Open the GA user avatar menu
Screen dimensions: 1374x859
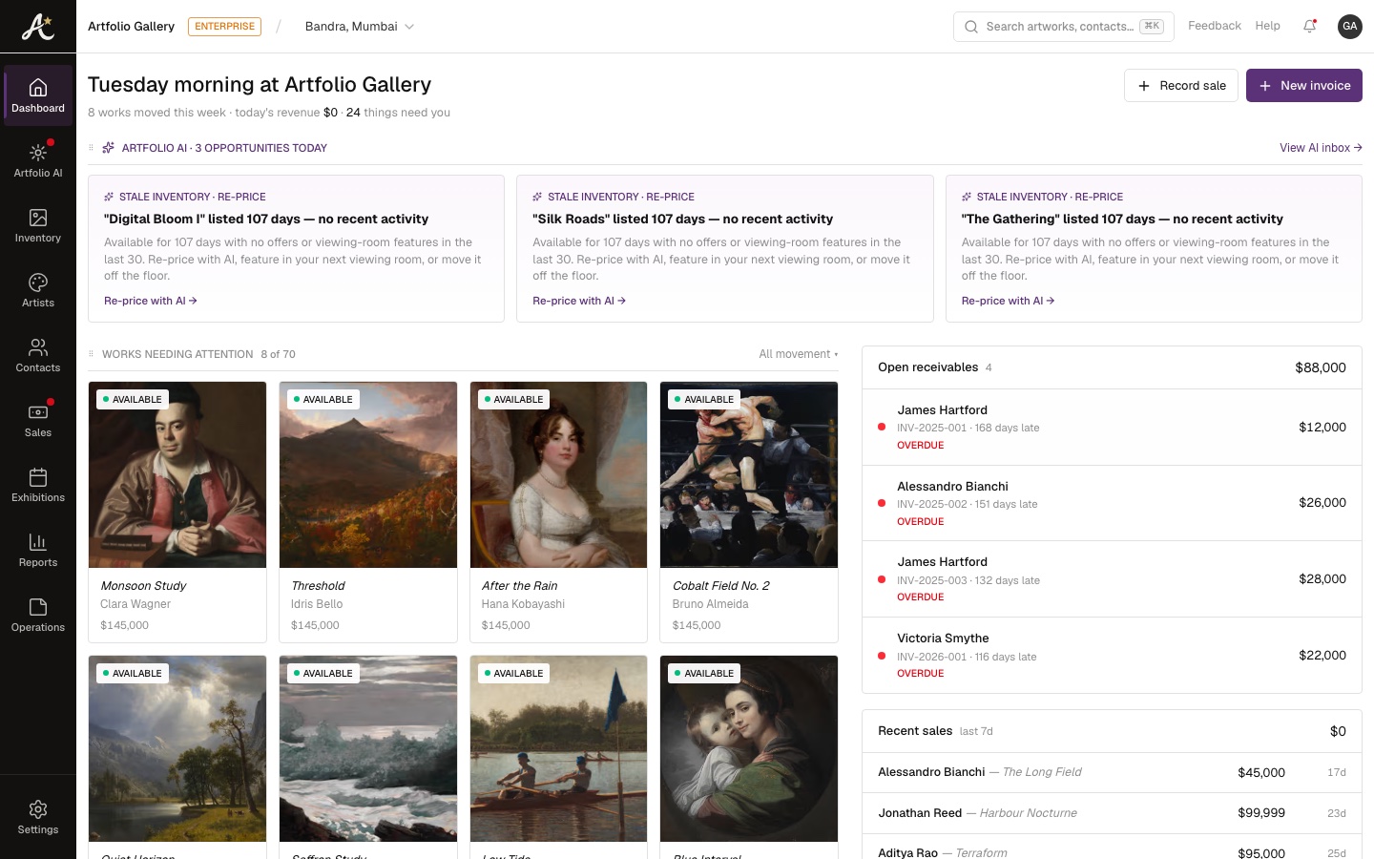[1349, 27]
